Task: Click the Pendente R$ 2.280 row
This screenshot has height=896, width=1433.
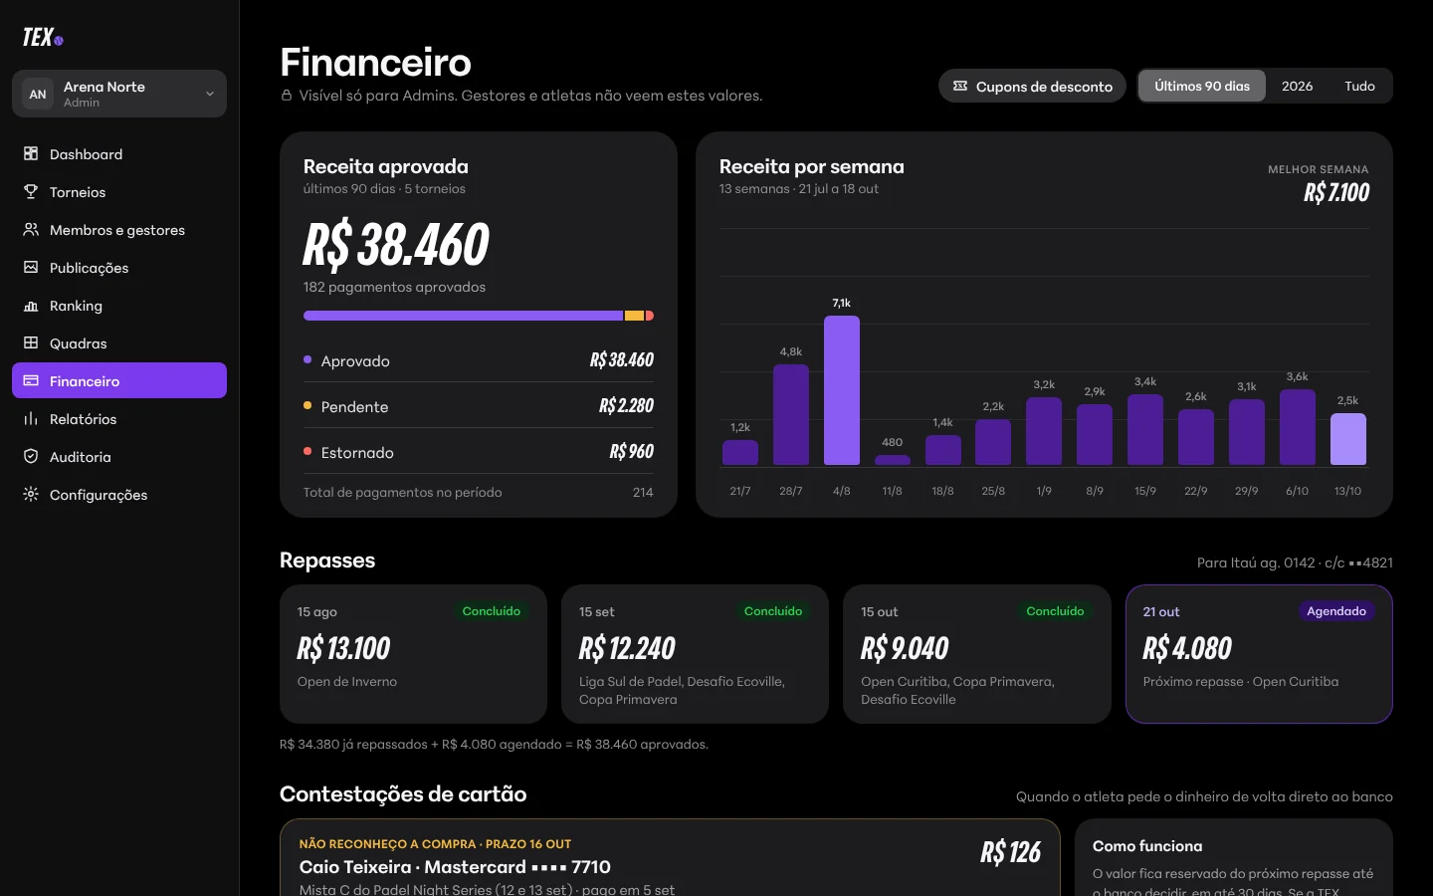Action: (479, 406)
